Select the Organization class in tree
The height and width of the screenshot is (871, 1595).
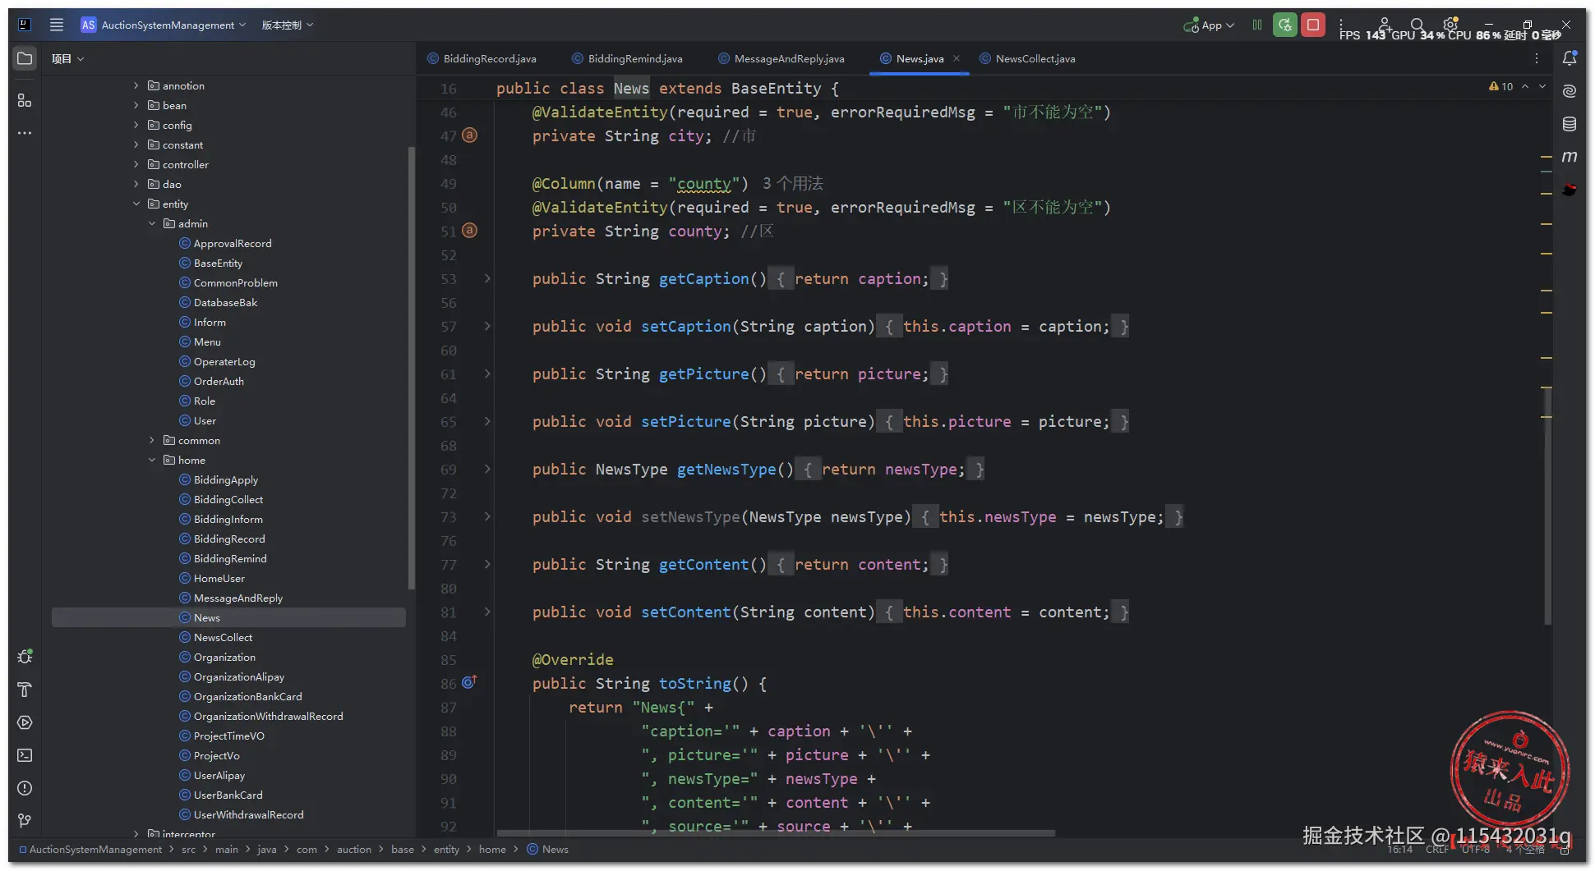pos(224,657)
